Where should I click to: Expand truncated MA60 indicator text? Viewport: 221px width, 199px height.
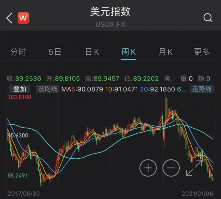(182, 89)
